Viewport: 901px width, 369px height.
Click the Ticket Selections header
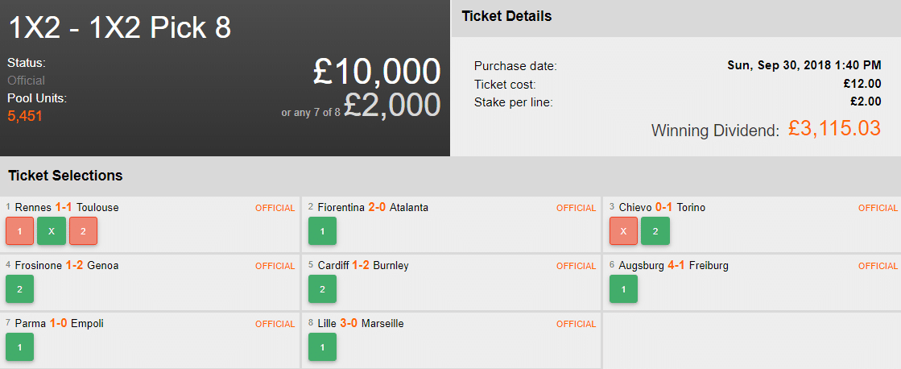(x=65, y=176)
